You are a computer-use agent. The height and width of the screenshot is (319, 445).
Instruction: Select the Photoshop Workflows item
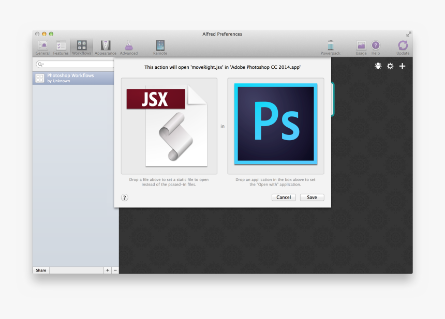click(x=73, y=78)
